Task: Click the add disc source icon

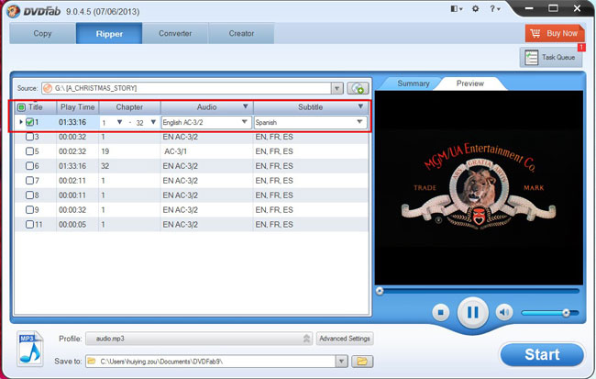Action: pos(358,88)
